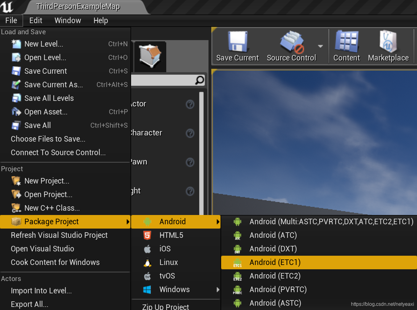Open the Source Control dropdown arrow
The width and height of the screenshot is (417, 310).
point(320,46)
